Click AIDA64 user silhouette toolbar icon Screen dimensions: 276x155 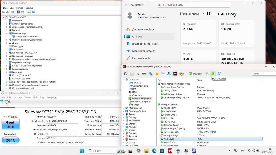169,74
